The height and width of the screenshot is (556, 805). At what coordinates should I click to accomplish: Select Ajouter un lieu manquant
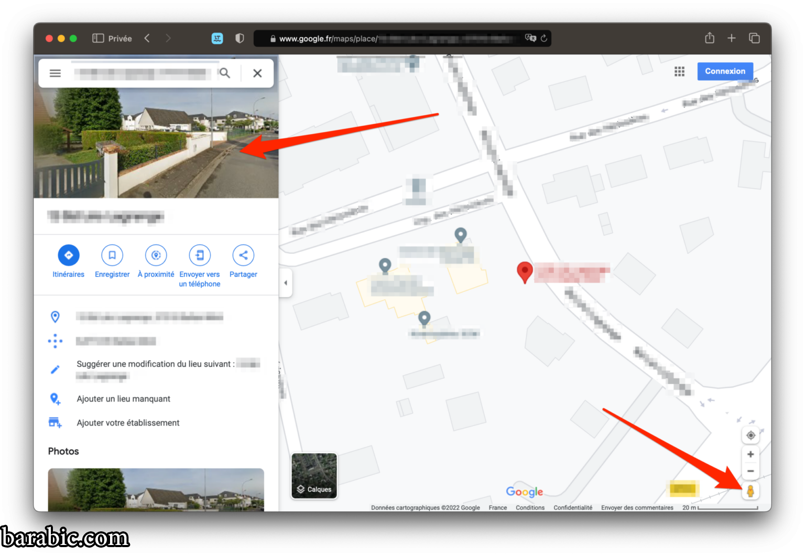click(x=124, y=399)
